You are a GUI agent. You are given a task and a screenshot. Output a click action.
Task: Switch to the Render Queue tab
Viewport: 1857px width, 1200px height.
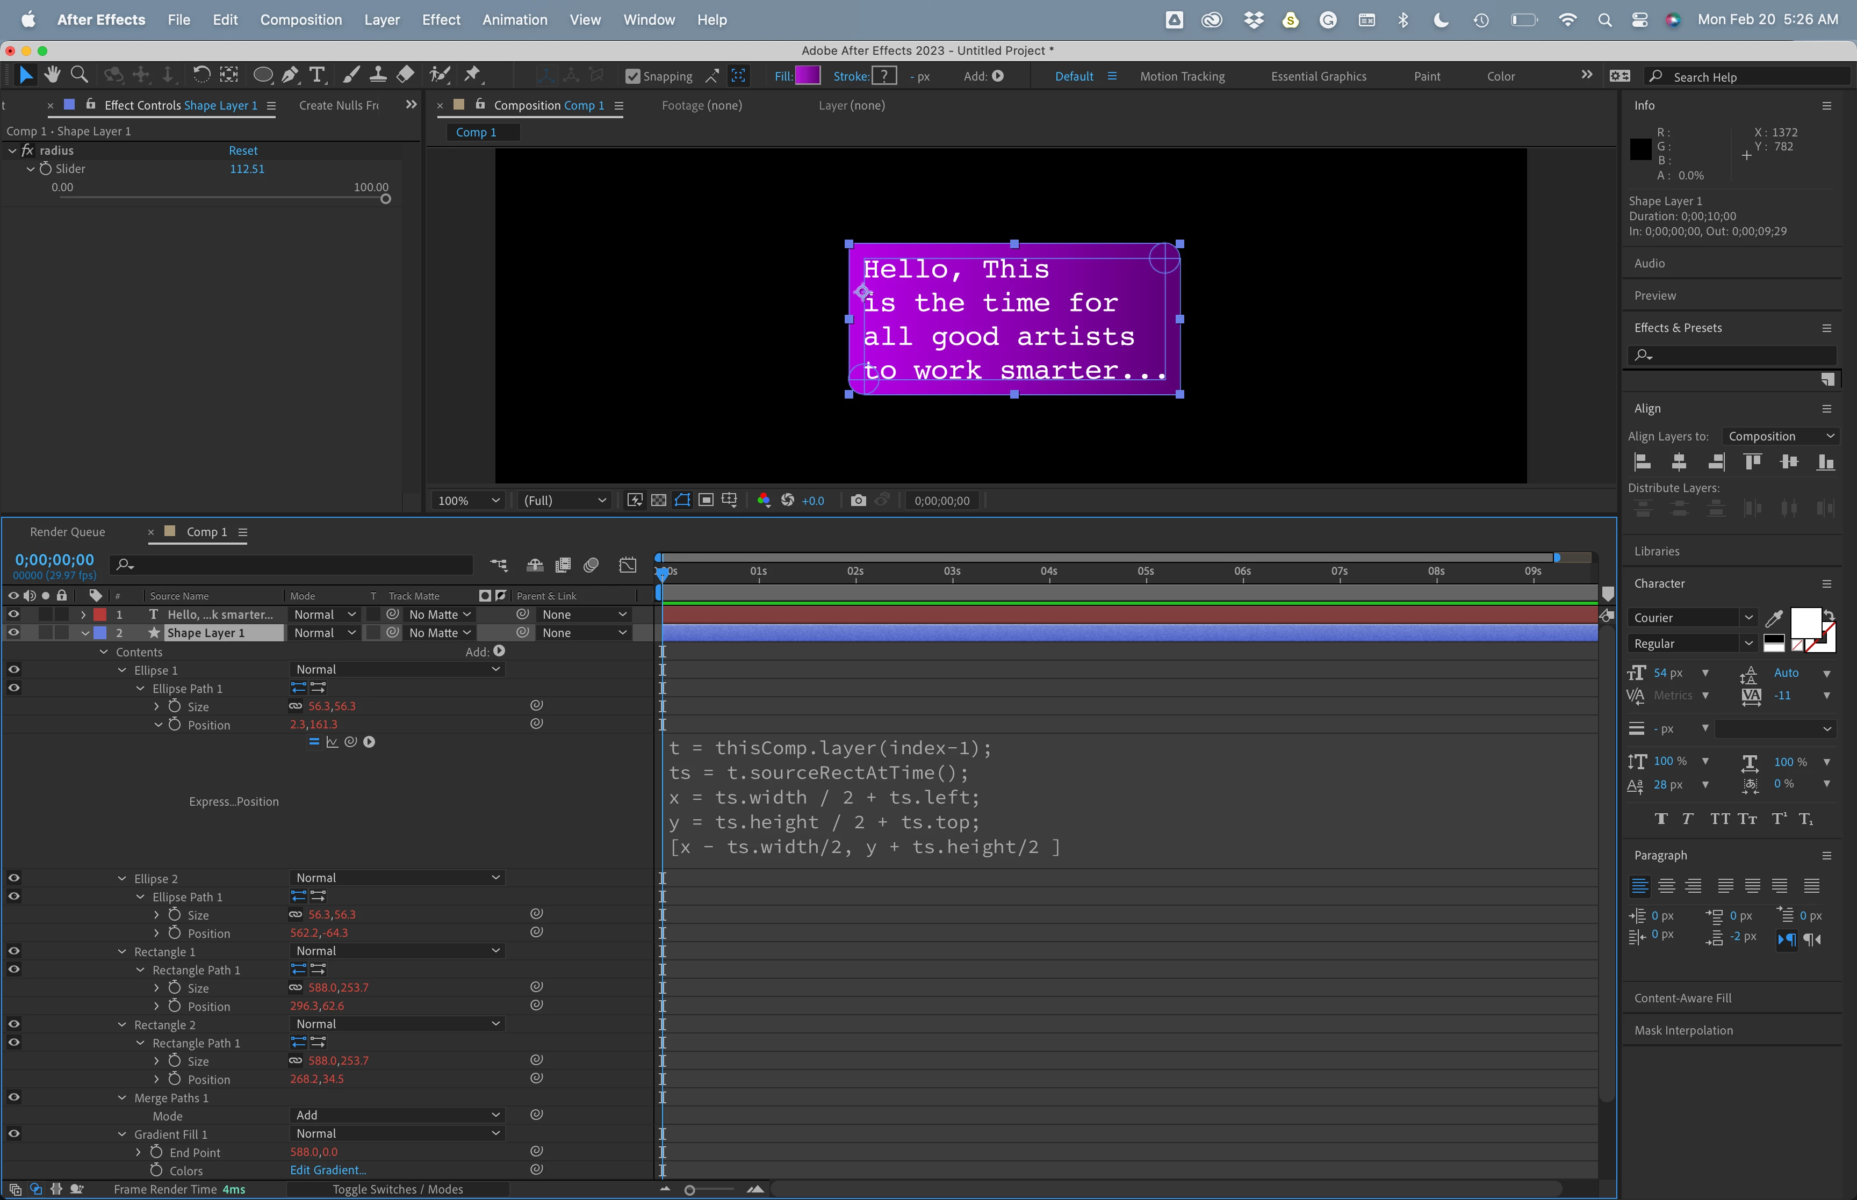67,531
